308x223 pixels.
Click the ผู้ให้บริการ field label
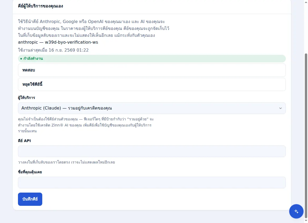point(26,98)
